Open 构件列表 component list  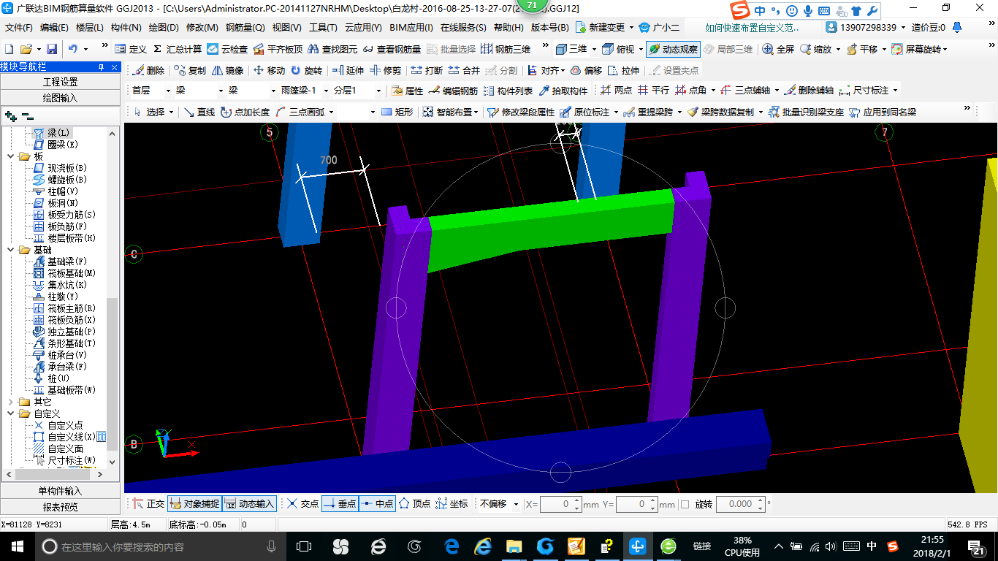pos(508,91)
